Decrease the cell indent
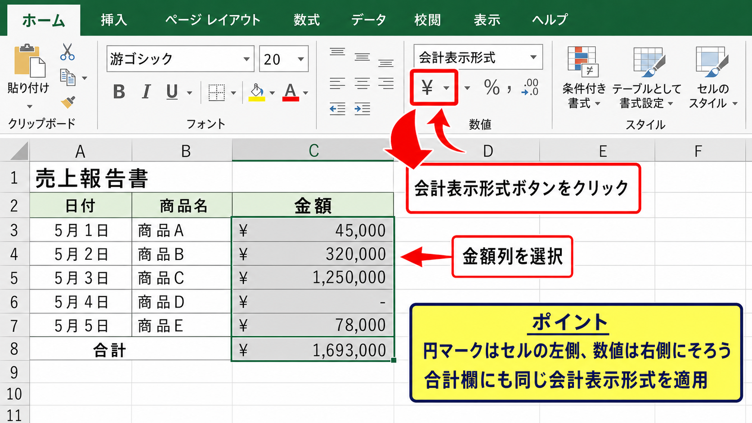 pos(337,109)
